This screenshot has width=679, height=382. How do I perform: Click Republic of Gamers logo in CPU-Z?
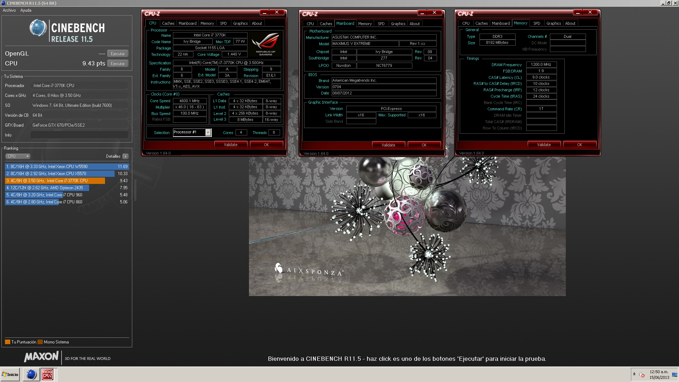click(265, 44)
